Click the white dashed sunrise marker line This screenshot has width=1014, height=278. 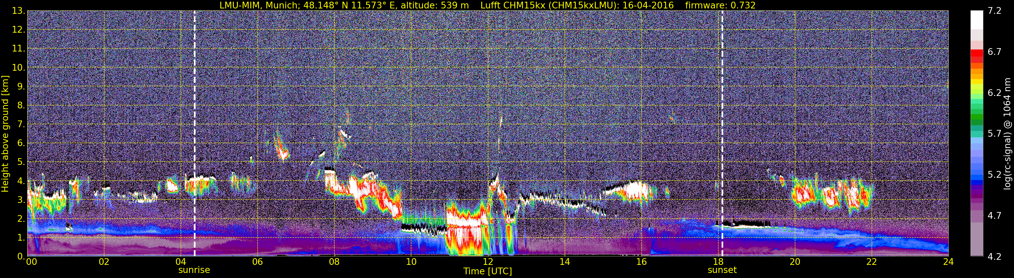tap(195, 133)
